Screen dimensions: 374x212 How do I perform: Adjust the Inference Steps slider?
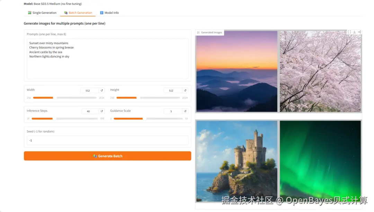point(65,118)
